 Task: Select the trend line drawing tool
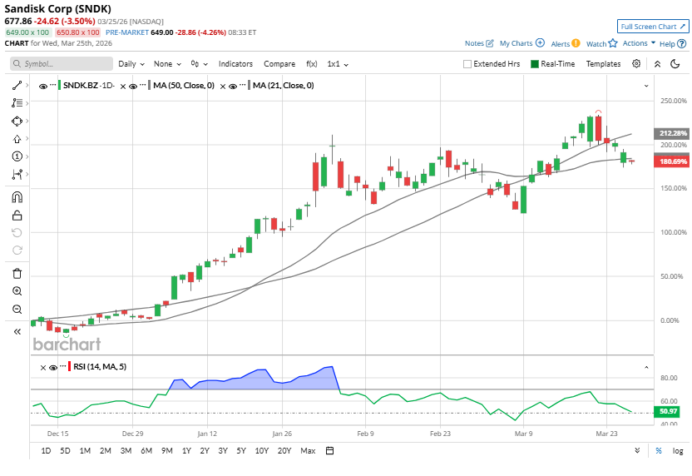coord(17,85)
